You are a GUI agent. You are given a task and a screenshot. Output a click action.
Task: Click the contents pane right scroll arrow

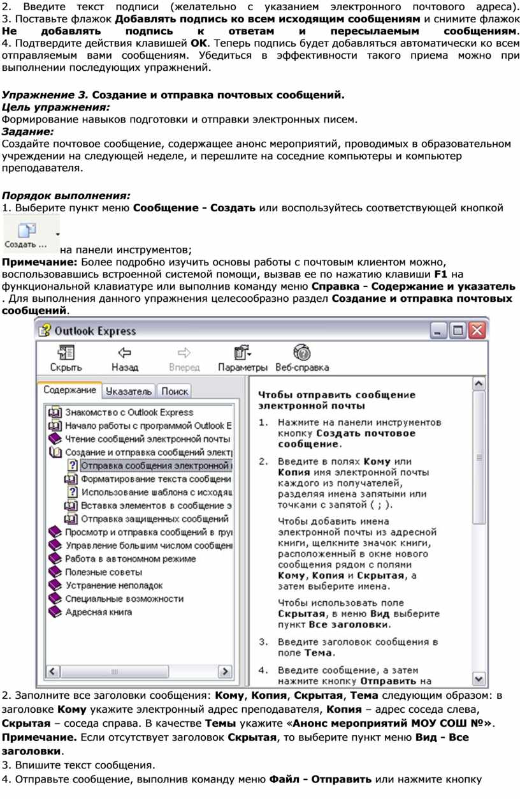pyautogui.click(x=224, y=671)
